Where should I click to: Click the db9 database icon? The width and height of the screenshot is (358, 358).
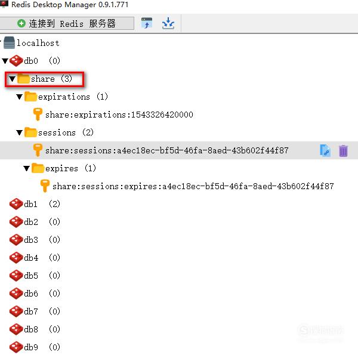[16, 347]
